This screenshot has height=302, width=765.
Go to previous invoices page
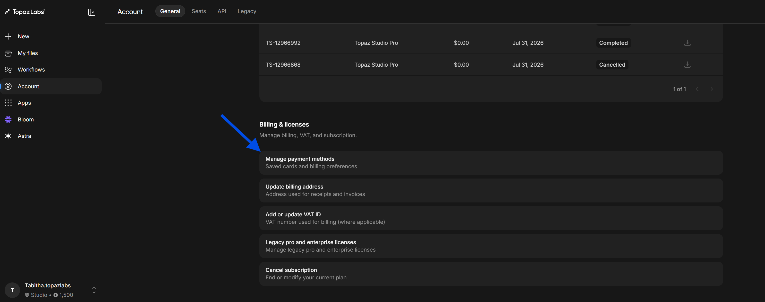pos(698,89)
